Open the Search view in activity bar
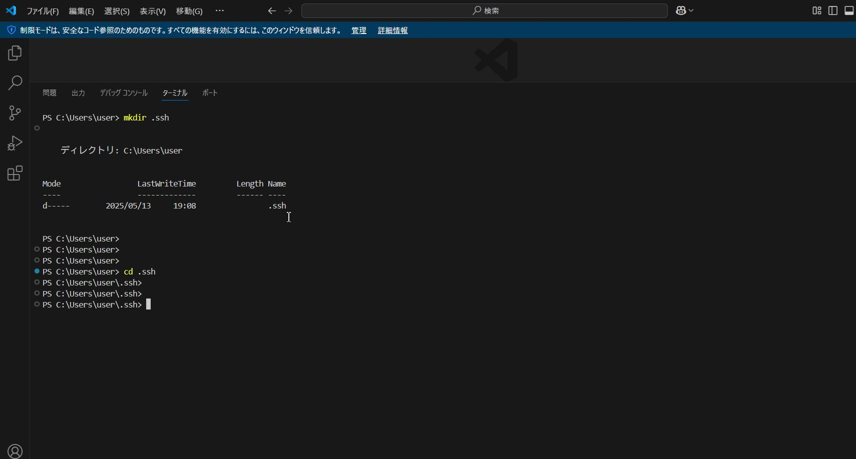 point(15,83)
